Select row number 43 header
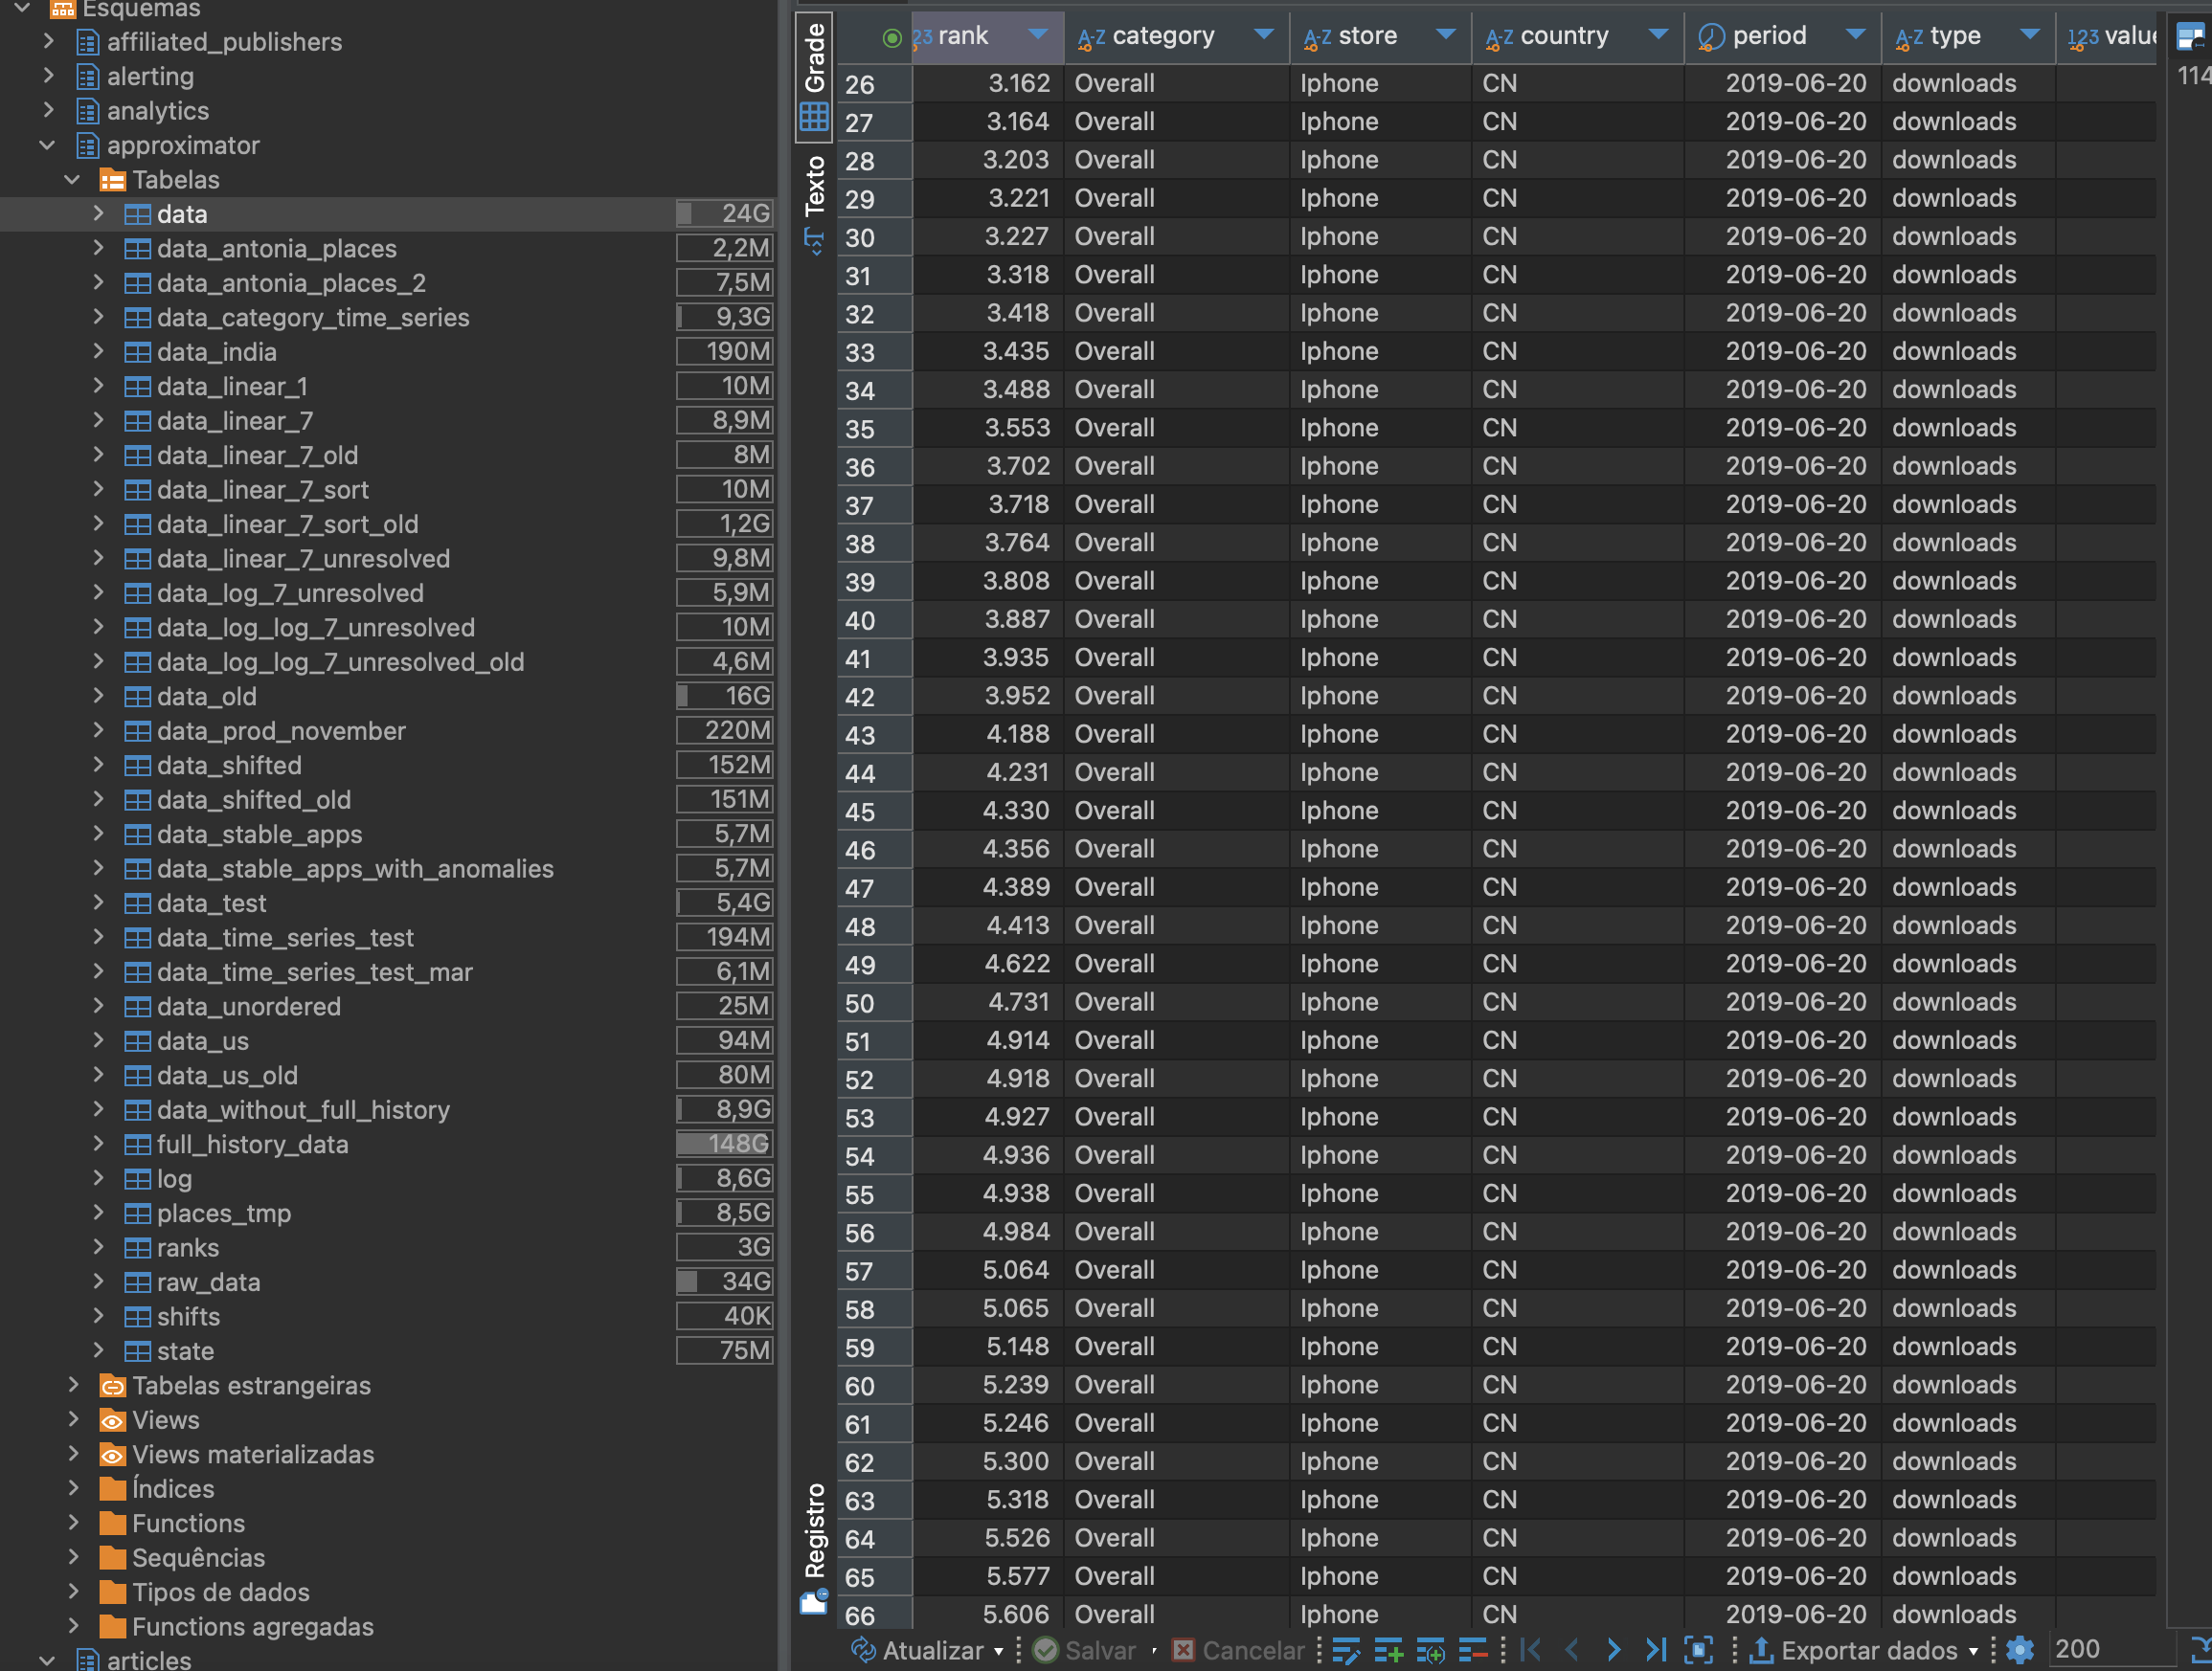Screen dimensions: 2212x1671 (874, 736)
